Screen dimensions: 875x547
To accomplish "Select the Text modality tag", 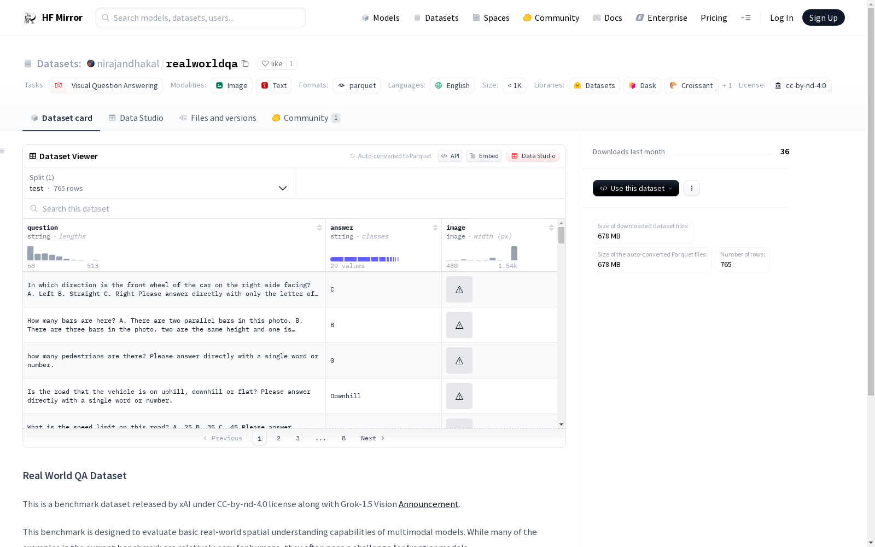I will pos(273,85).
